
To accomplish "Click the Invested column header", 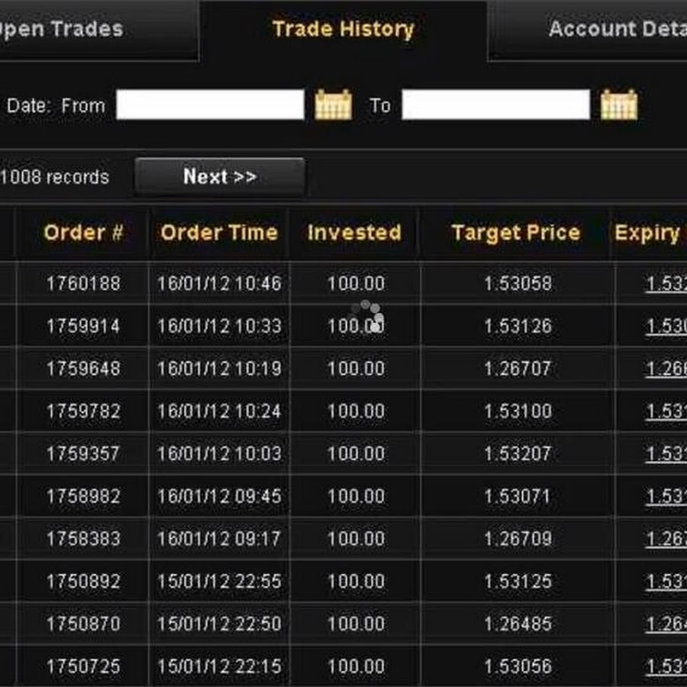I will point(354,233).
